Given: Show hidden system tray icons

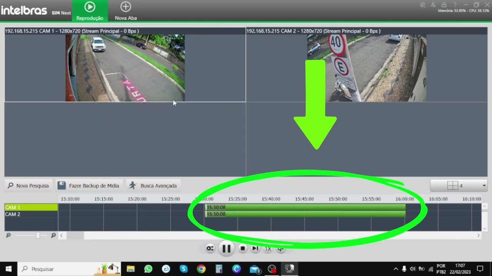Looking at the screenshot, I should pyautogui.click(x=396, y=269).
